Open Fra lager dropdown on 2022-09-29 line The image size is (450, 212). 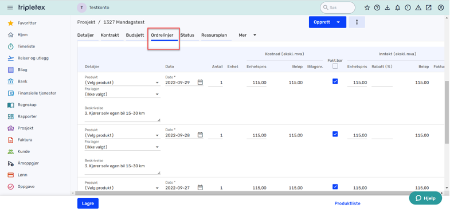(122, 94)
